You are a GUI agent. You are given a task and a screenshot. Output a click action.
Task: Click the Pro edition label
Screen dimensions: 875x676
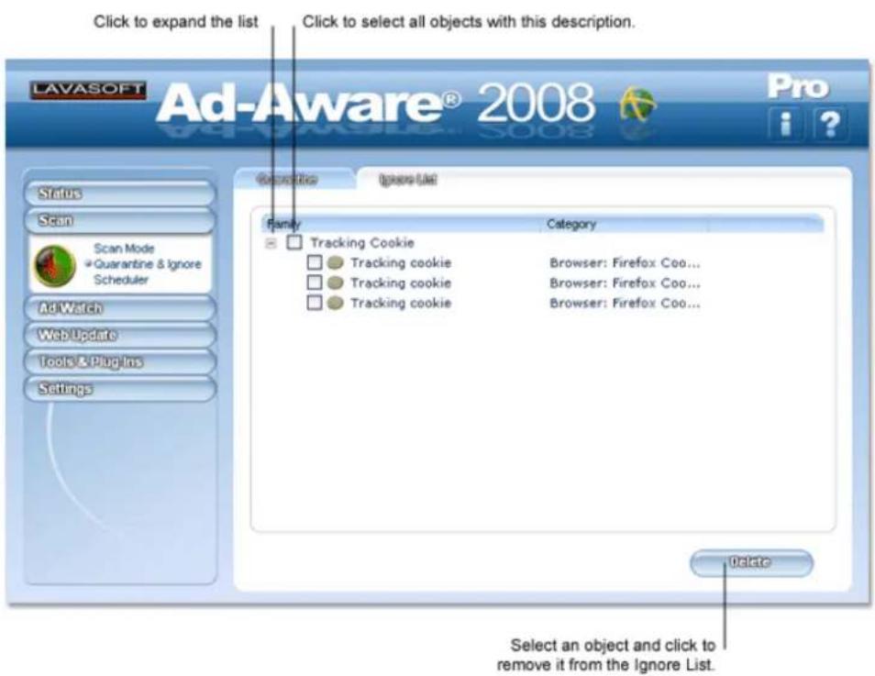(x=798, y=86)
